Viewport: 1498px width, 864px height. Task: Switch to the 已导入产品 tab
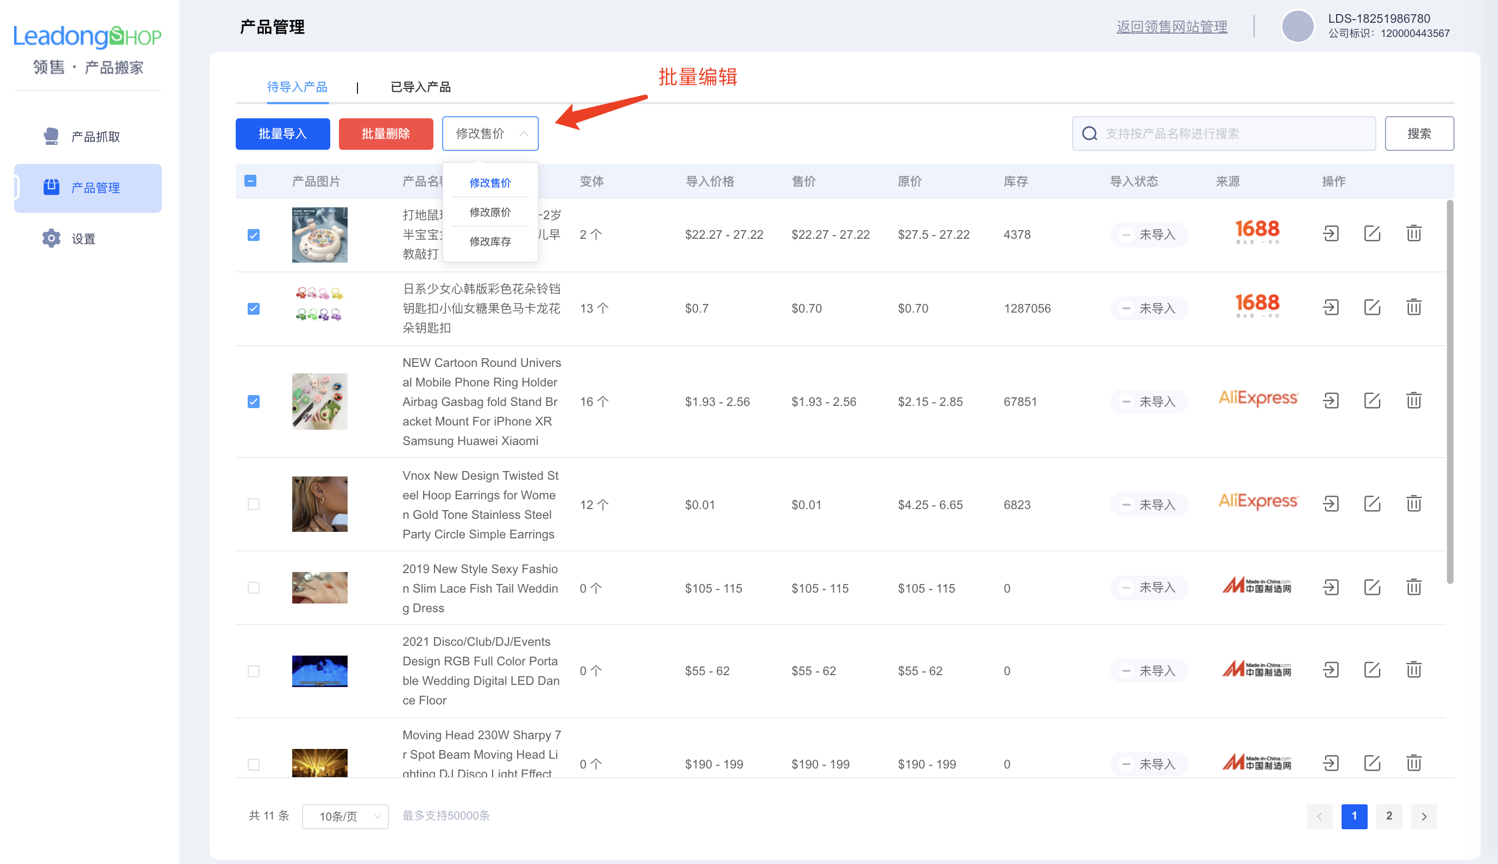pos(421,87)
